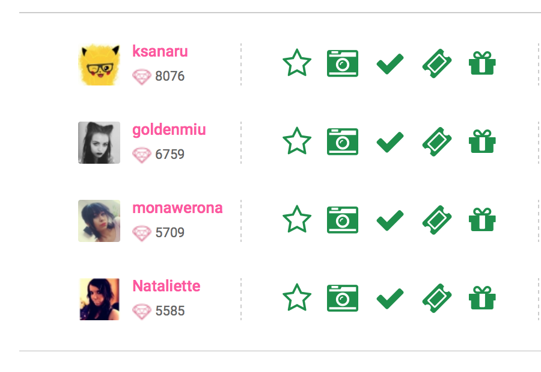Click the camera icon in monawerona's row
The image size is (541, 372).
343,220
